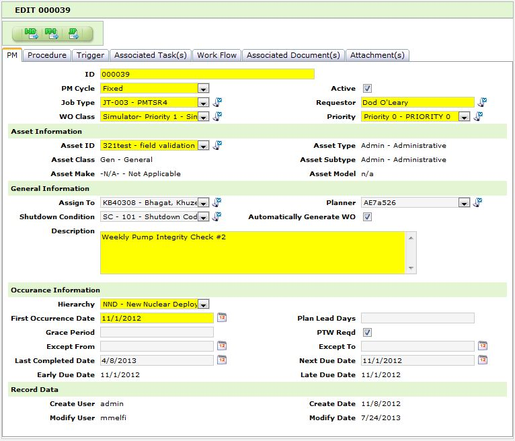The height and width of the screenshot is (441, 515).
Task: Switch to the Work Flow tab
Action: coord(216,55)
